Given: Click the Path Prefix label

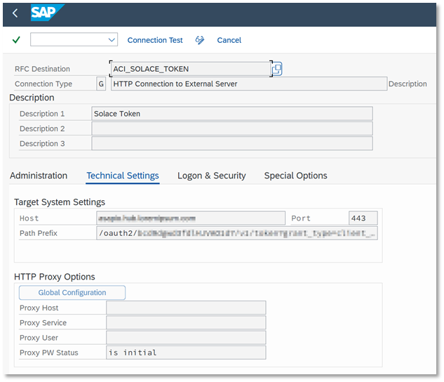Looking at the screenshot, I should 38,233.
